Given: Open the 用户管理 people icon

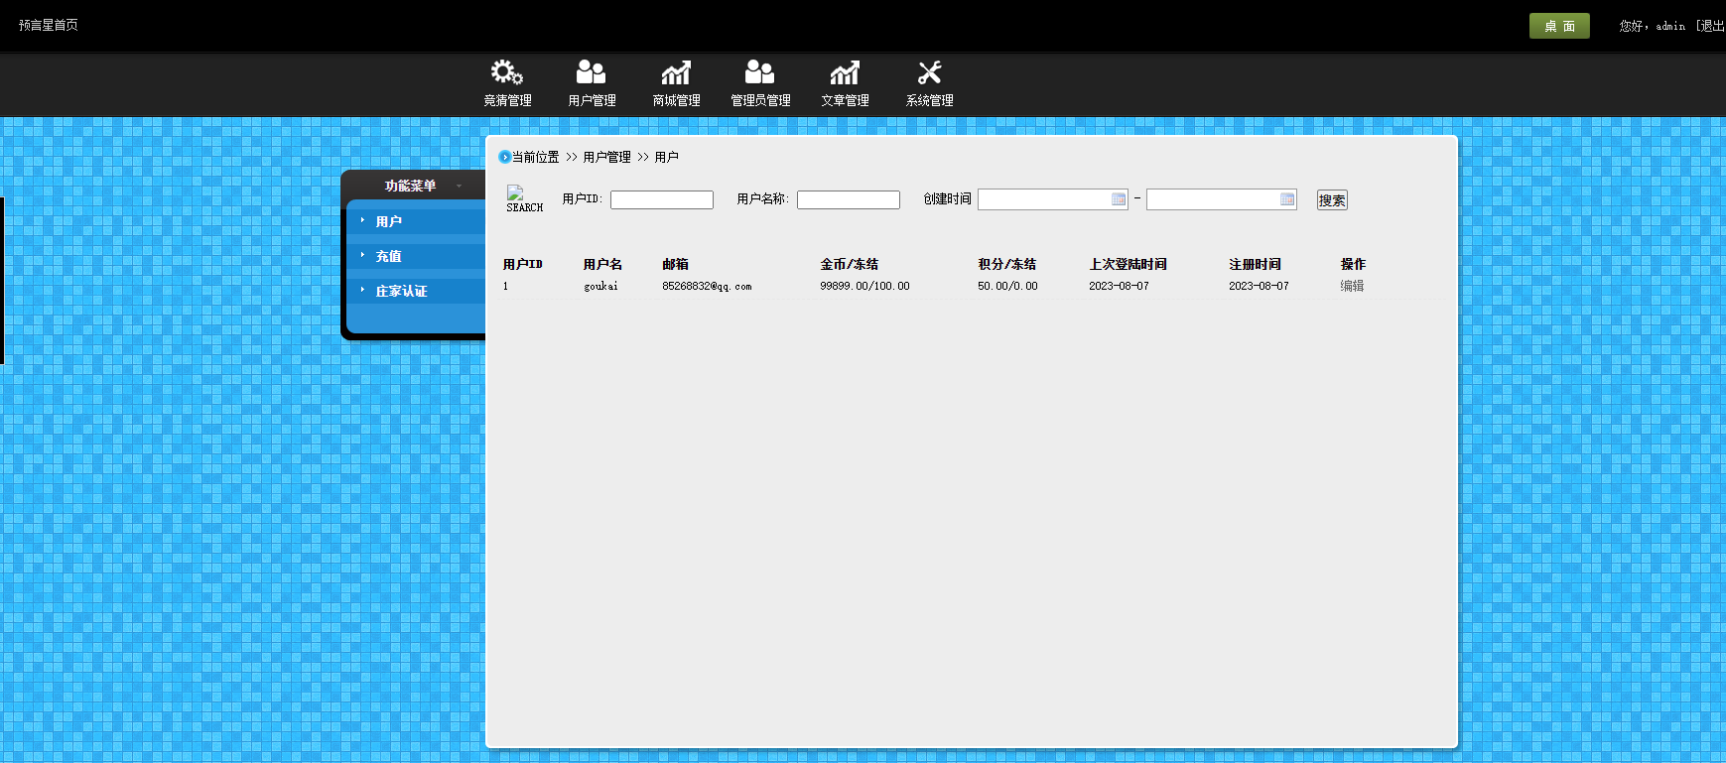Looking at the screenshot, I should coord(592,72).
